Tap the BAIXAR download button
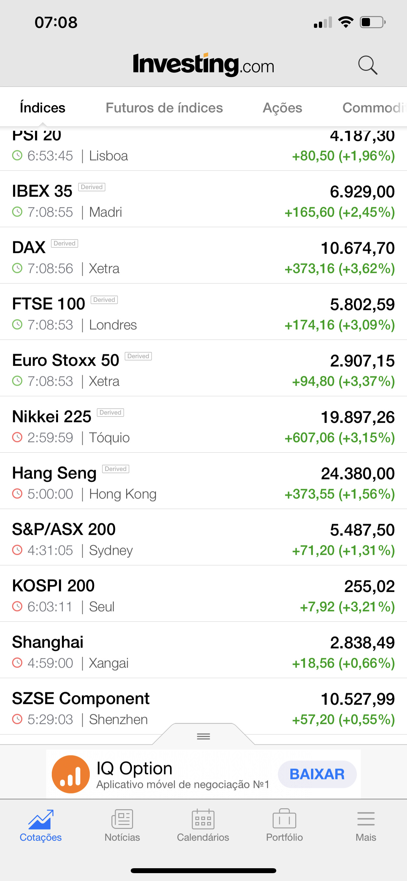Image resolution: width=407 pixels, height=881 pixels. click(x=317, y=774)
